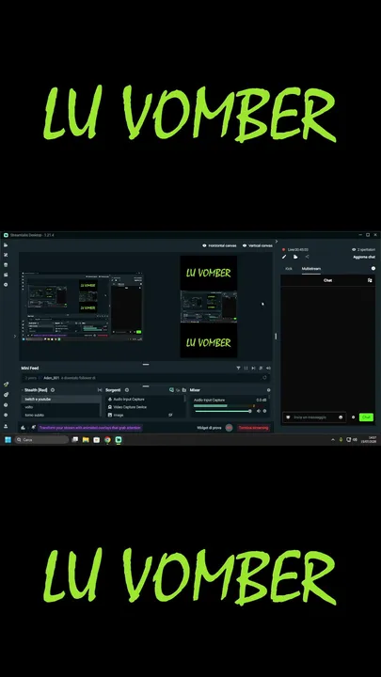This screenshot has height=677, width=381.
Task: Click the share stream icon
Action: (x=307, y=257)
